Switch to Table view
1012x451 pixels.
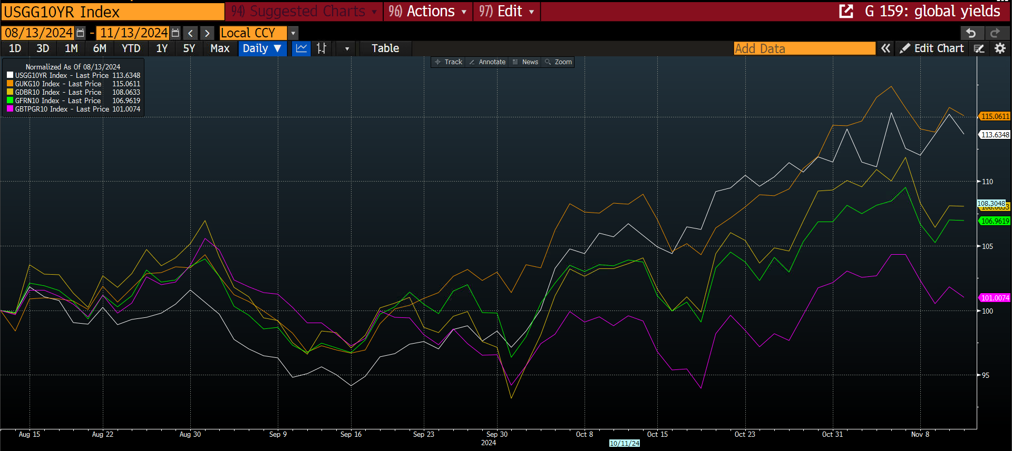(x=385, y=48)
